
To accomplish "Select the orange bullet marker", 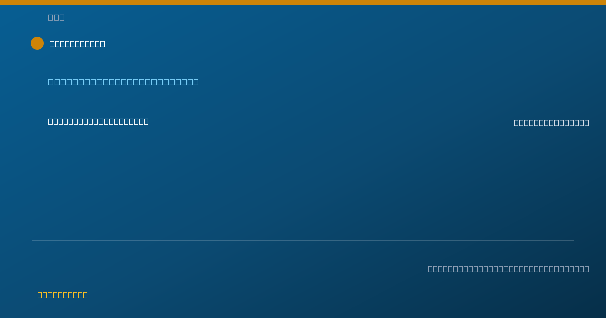I will [37, 43].
